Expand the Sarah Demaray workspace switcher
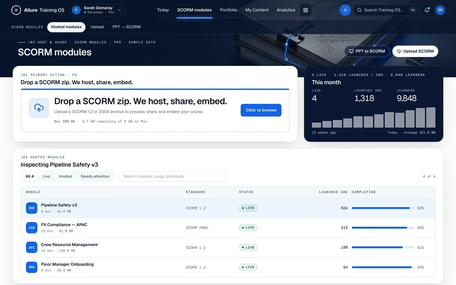Viewport: 456px width, 285px height. 97,10
